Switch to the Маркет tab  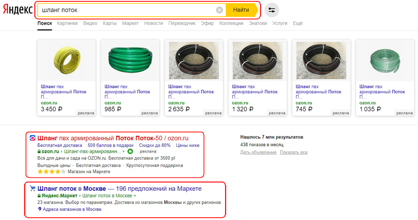[x=131, y=23]
